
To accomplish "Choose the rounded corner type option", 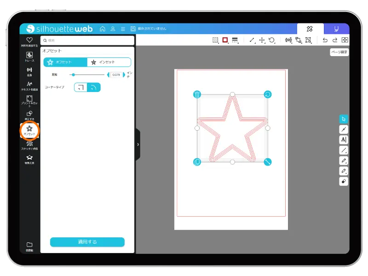I will point(93,87).
